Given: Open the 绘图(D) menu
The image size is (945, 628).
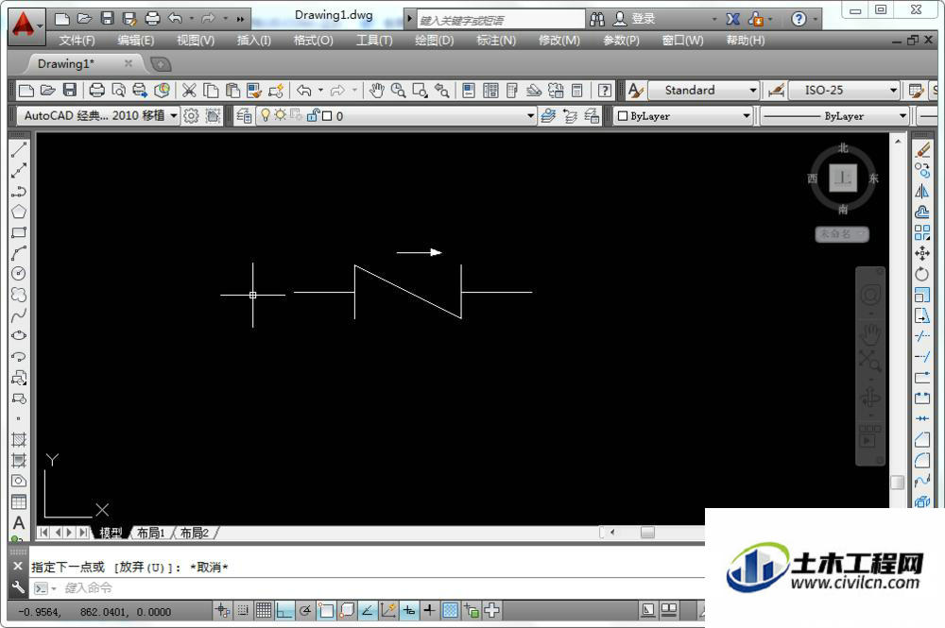Looking at the screenshot, I should click(x=434, y=41).
